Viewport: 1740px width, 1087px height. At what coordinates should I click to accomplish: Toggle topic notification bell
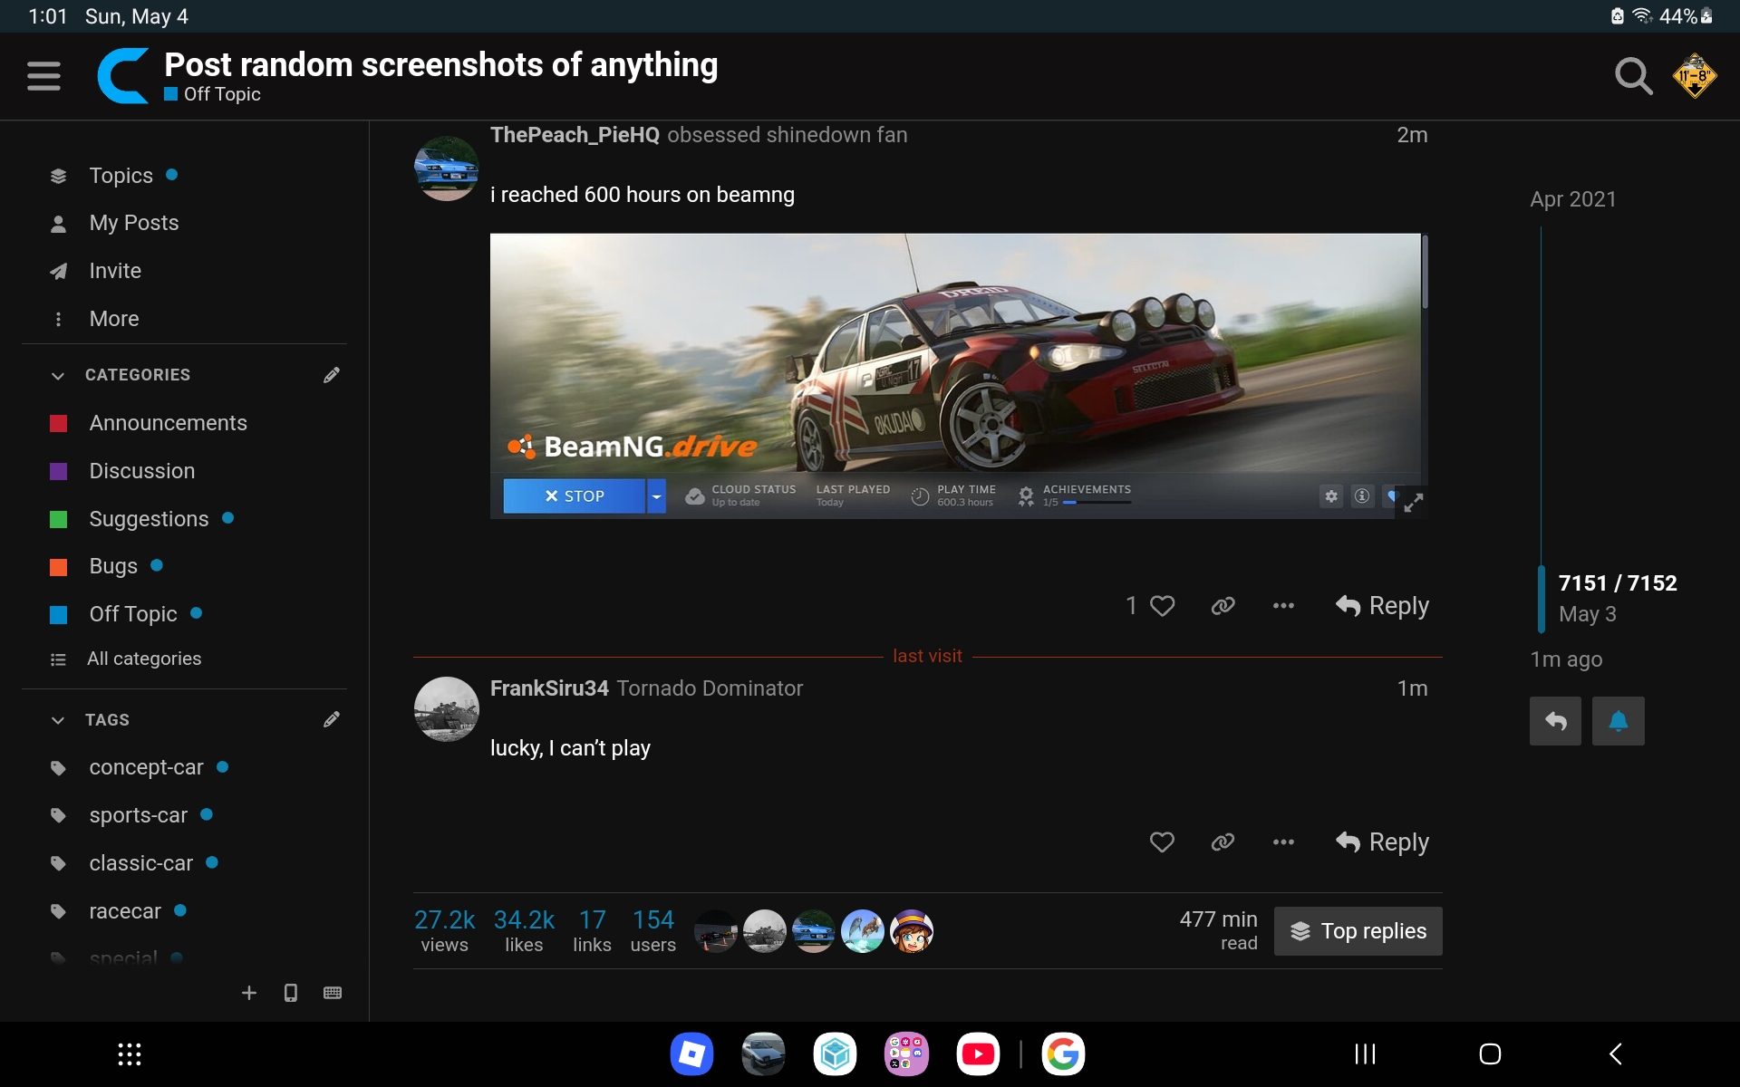(1618, 721)
